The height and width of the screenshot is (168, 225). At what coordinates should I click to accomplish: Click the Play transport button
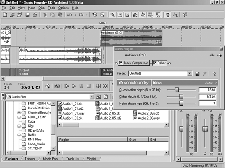coord(74,86)
